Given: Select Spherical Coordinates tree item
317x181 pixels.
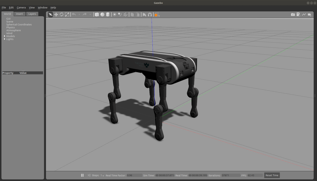Looking at the screenshot, I should [x=19, y=25].
